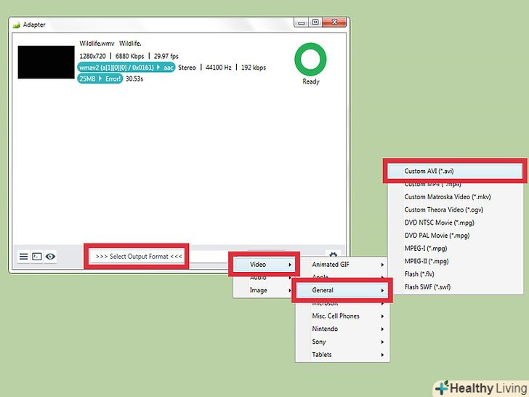Click the 30.53s duration value
Image resolution: width=529 pixels, height=397 pixels.
pyautogui.click(x=134, y=79)
